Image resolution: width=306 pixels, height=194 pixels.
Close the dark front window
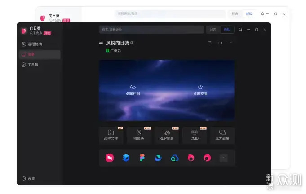265,30
